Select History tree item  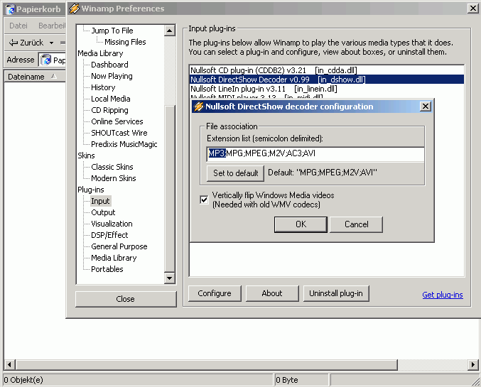103,87
